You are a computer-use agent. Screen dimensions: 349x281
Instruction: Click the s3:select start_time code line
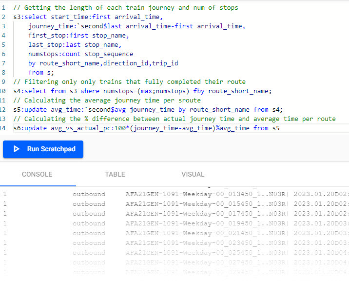pyautogui.click(x=88, y=17)
